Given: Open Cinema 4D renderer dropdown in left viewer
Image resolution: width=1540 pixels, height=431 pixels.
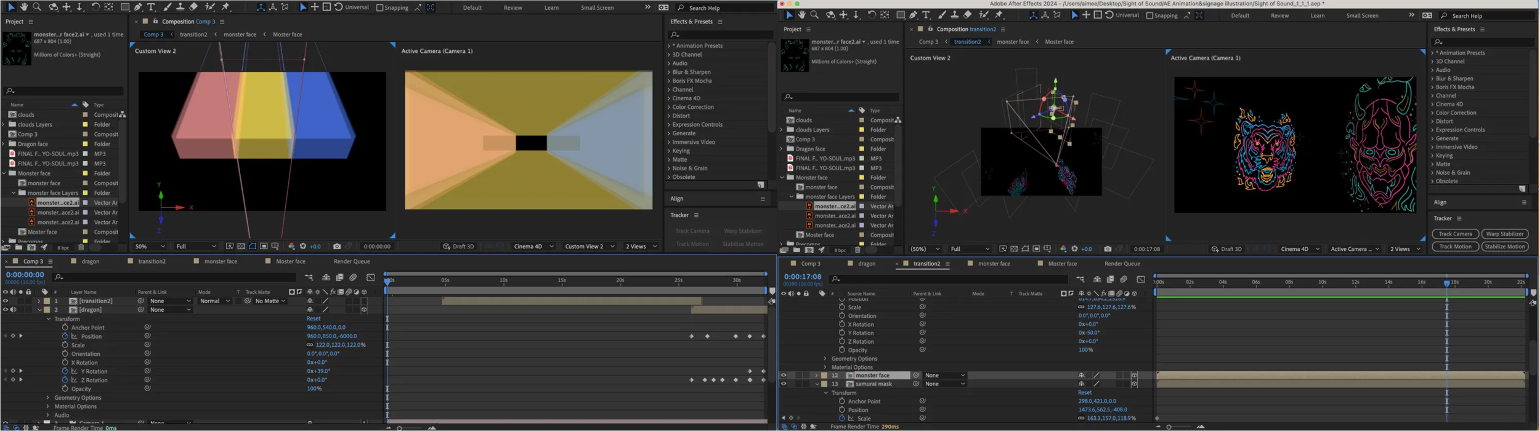Looking at the screenshot, I should click(533, 247).
